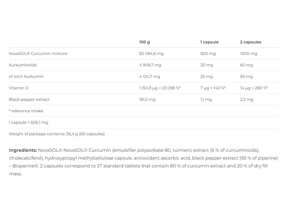Viewport: 287px width, 215px height.
Task: Click the "181,5 mg" black pepper value
Action: [x=147, y=99]
